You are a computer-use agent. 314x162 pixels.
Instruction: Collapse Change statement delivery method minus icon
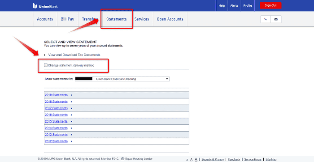[x=46, y=65]
